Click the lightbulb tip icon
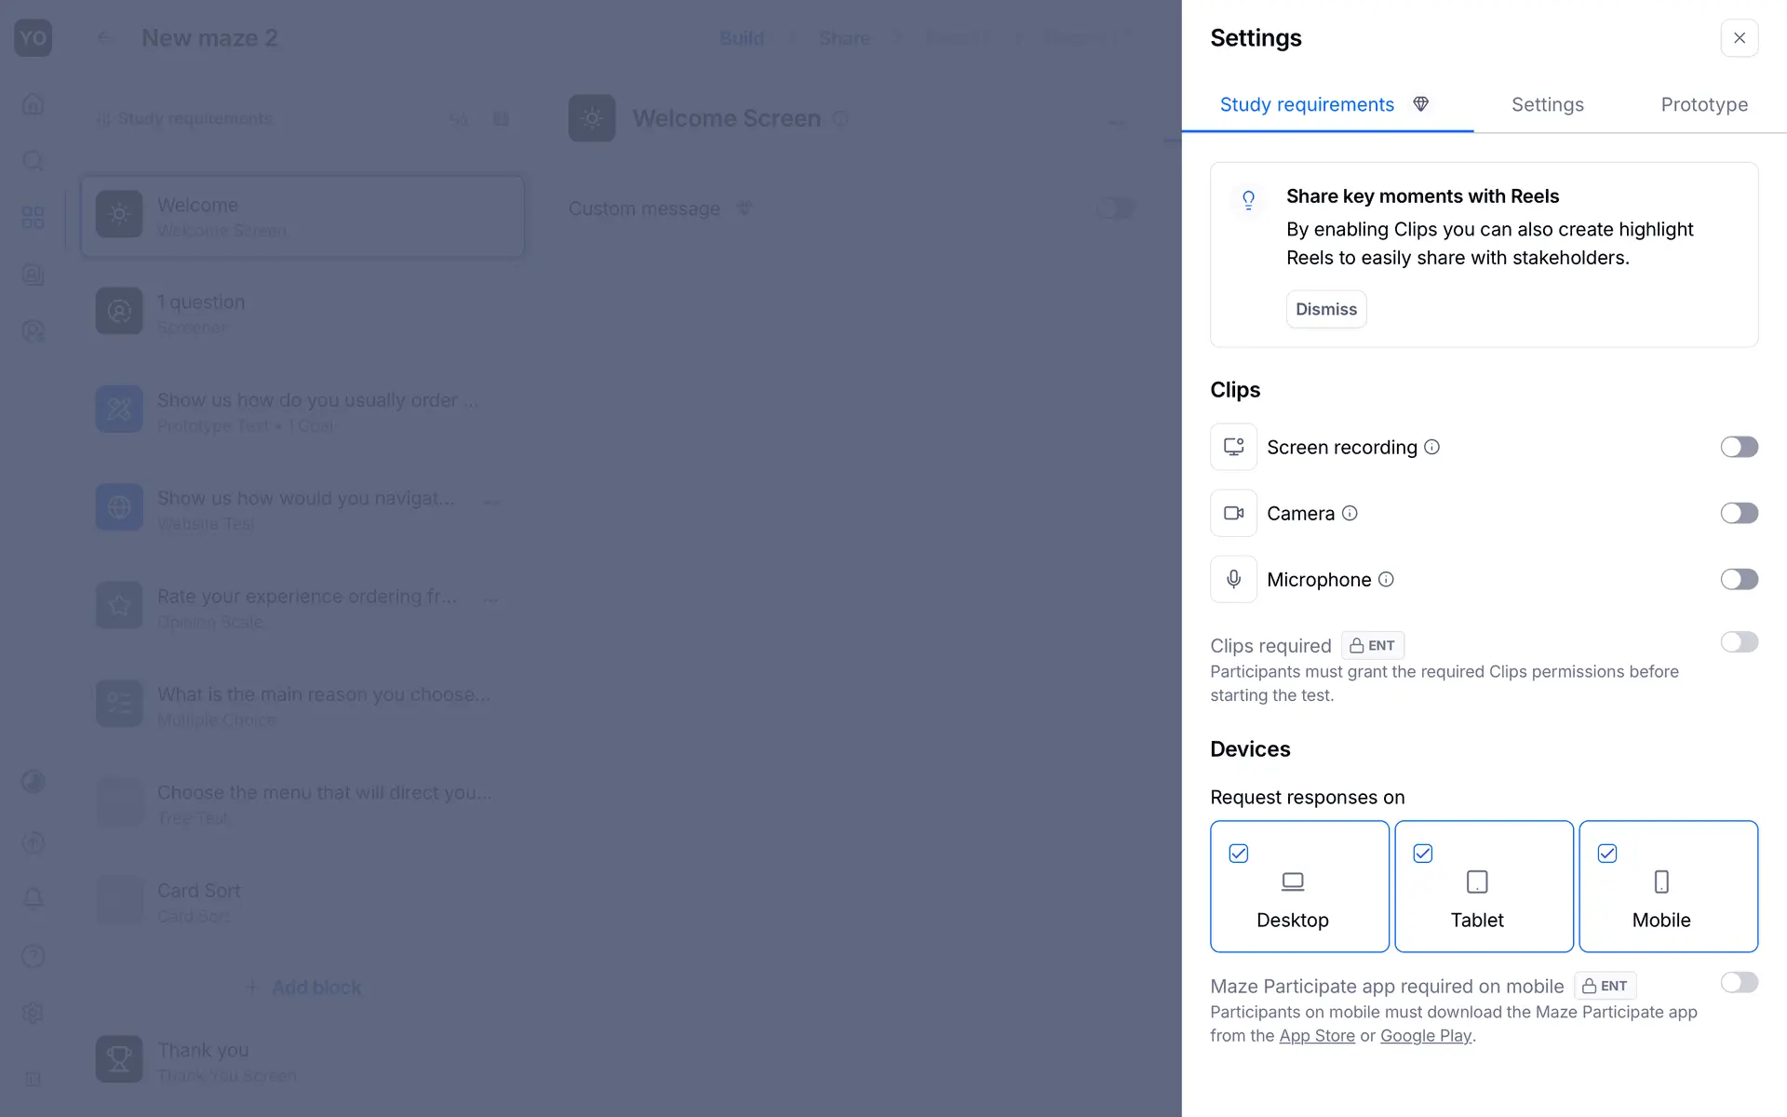1787x1117 pixels. coord(1248,199)
